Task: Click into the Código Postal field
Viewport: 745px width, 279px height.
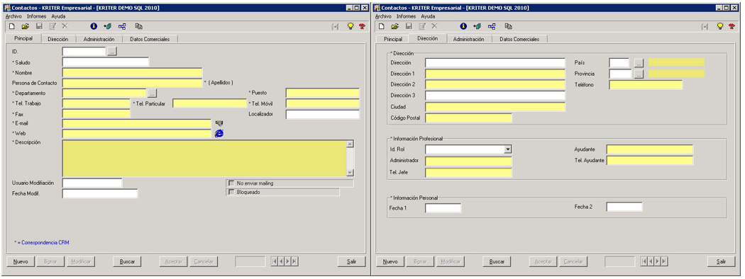Action: [x=468, y=118]
